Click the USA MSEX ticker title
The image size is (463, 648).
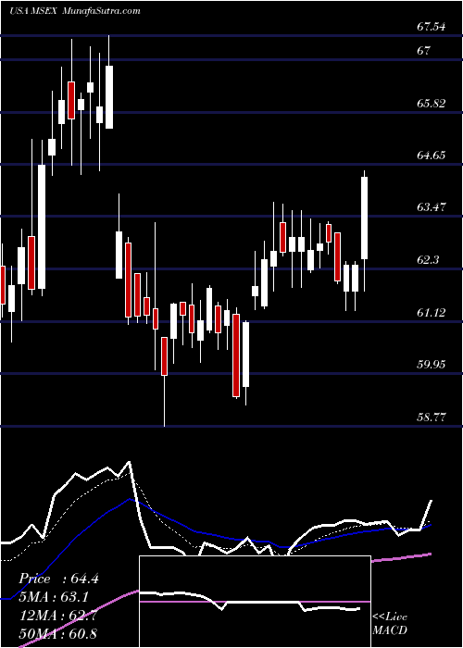[34, 11]
